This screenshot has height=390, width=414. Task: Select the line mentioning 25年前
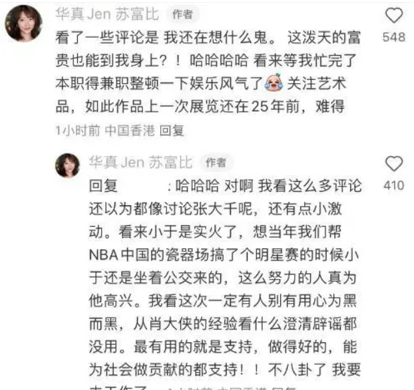(x=200, y=107)
